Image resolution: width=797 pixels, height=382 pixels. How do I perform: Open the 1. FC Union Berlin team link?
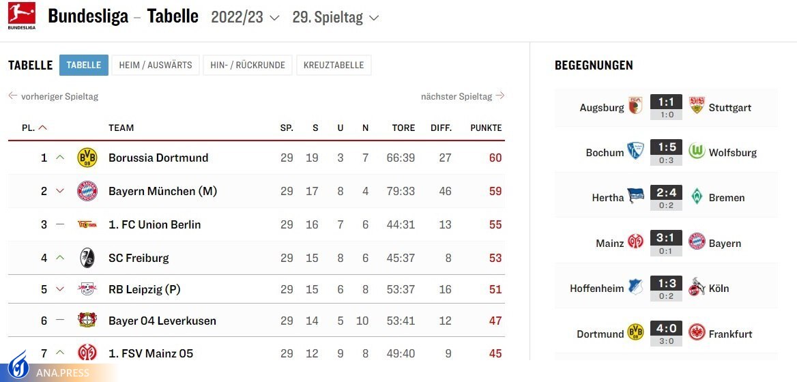(154, 224)
